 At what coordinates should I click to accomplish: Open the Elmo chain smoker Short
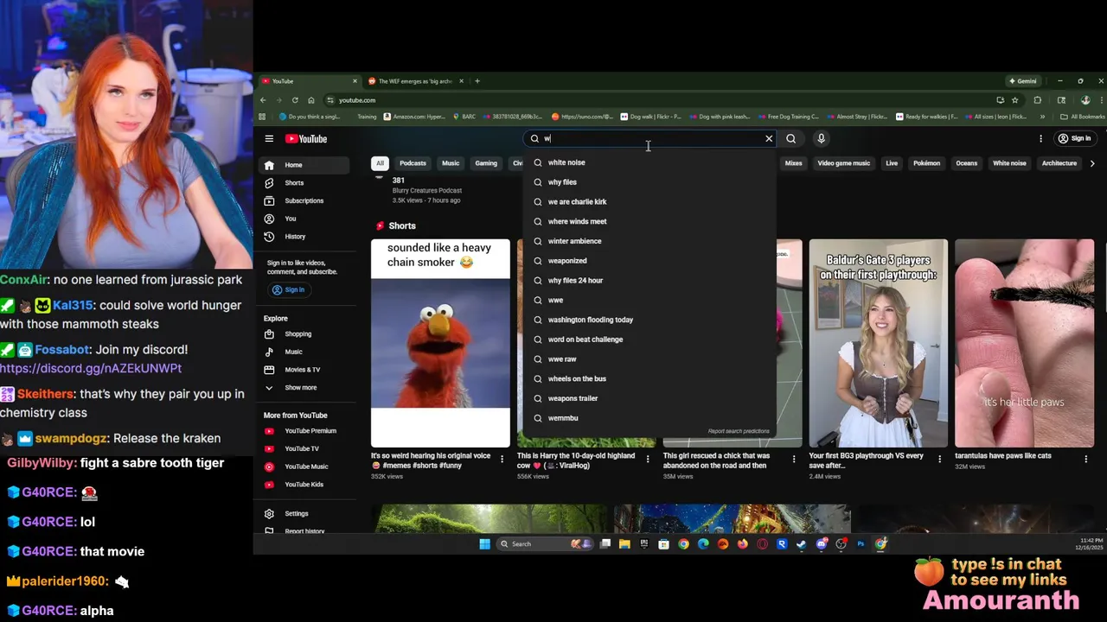click(x=440, y=343)
